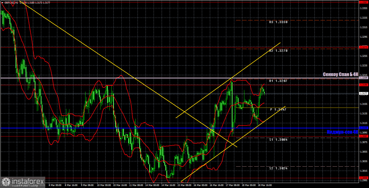Click the grey 1.3209 price tag
This screenshot has width=369, height=188.
click(x=364, y=78)
